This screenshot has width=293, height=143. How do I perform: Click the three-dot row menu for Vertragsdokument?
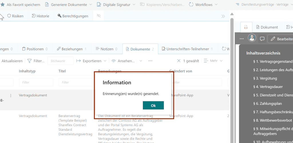[x=11, y=96]
